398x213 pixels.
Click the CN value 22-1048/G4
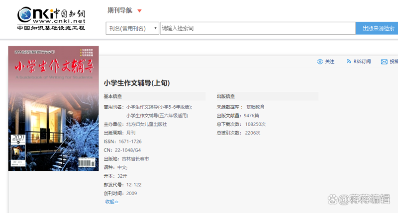(128, 150)
